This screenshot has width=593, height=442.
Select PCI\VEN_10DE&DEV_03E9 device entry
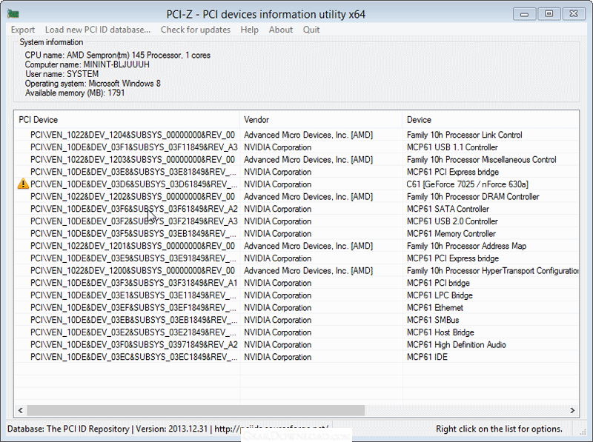click(x=133, y=258)
